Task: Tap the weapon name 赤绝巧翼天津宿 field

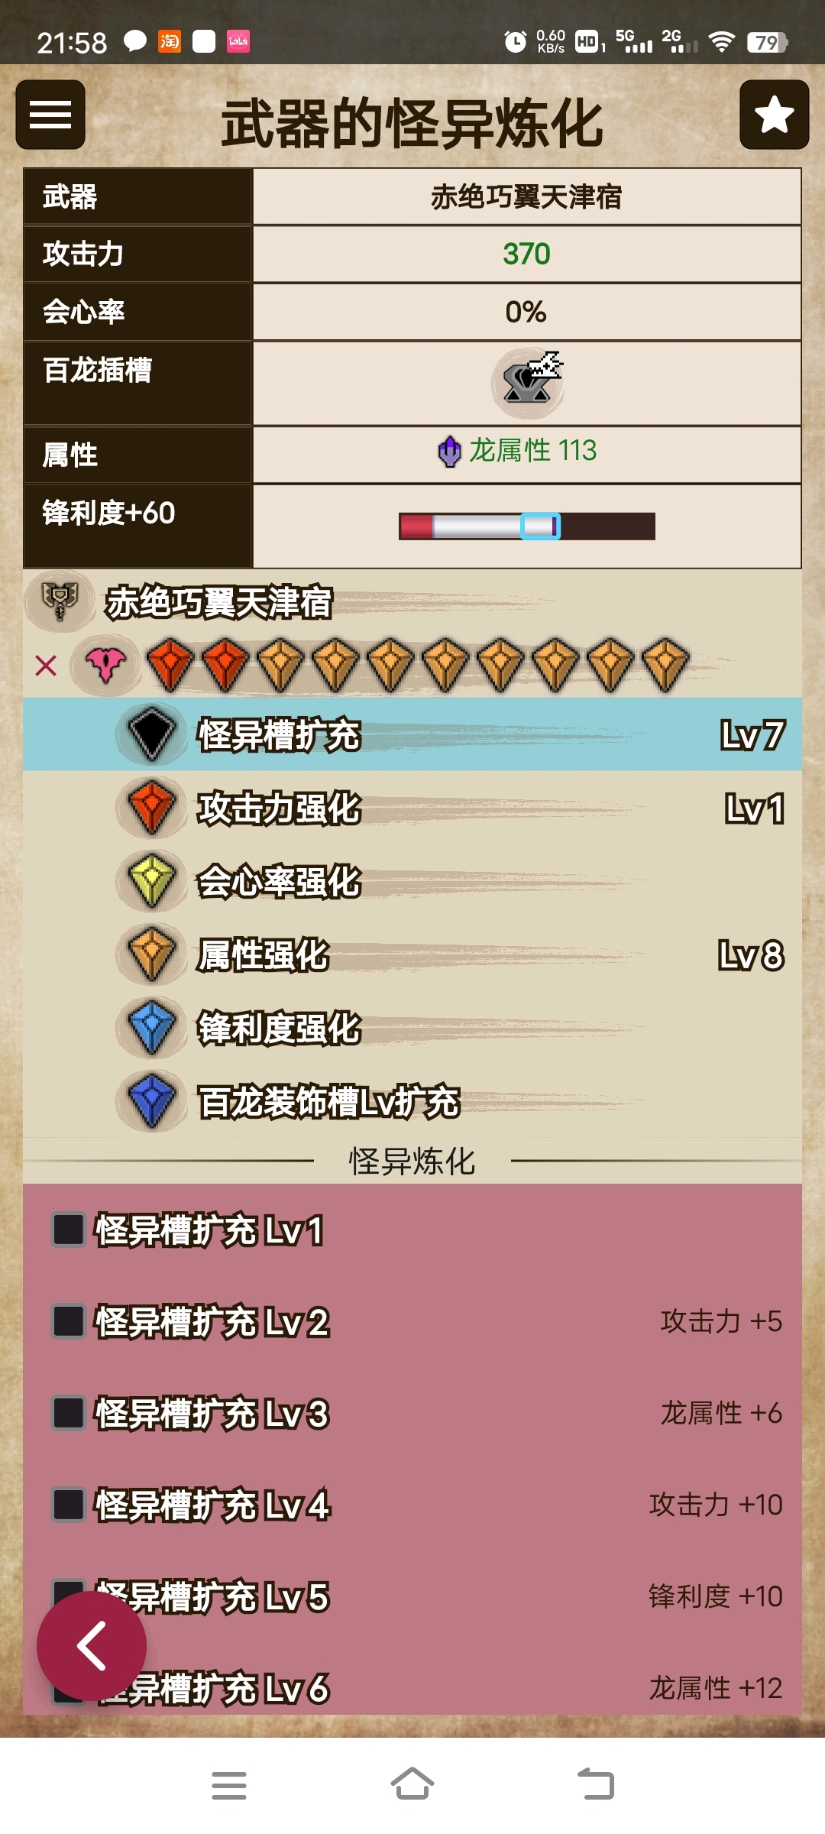Action: coord(526,197)
